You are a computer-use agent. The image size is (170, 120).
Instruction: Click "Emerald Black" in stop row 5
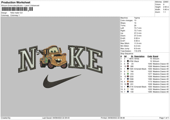pos(140,69)
